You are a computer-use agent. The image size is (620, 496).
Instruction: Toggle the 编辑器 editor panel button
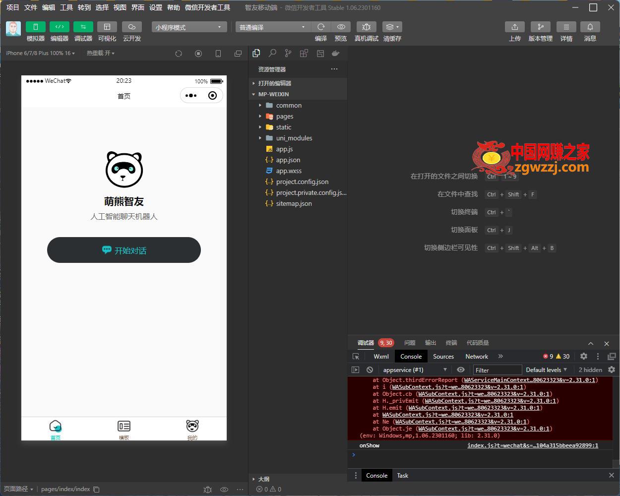(x=60, y=27)
